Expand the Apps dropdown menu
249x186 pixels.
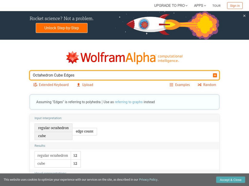coord(200,6)
